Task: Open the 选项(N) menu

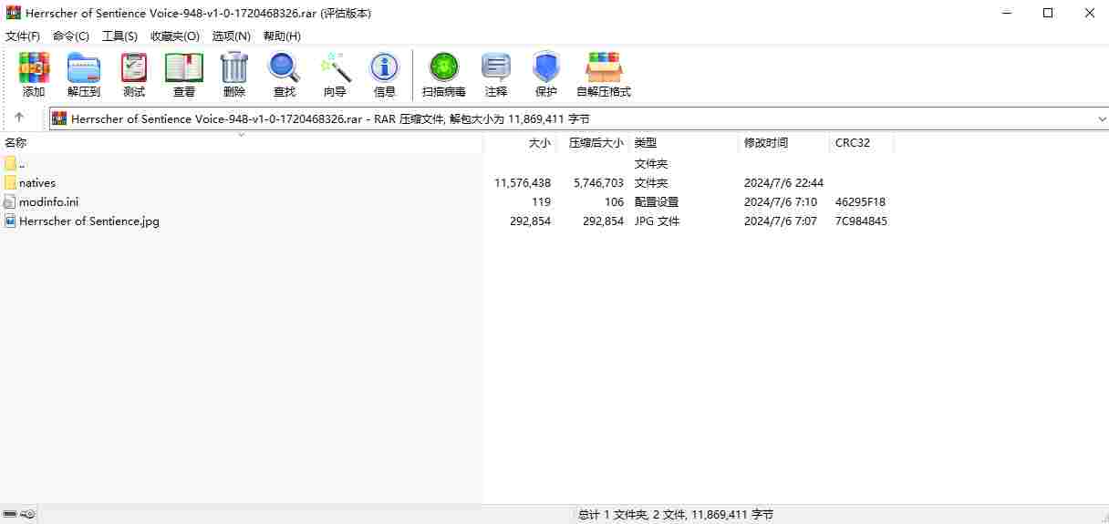Action: pyautogui.click(x=231, y=36)
